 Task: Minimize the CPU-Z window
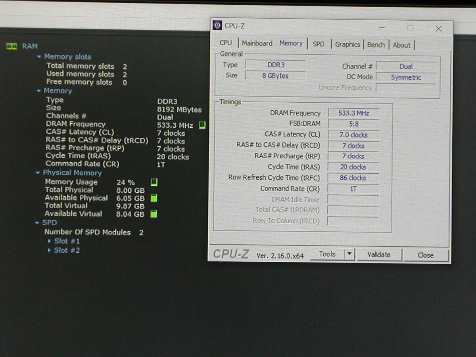point(382,28)
